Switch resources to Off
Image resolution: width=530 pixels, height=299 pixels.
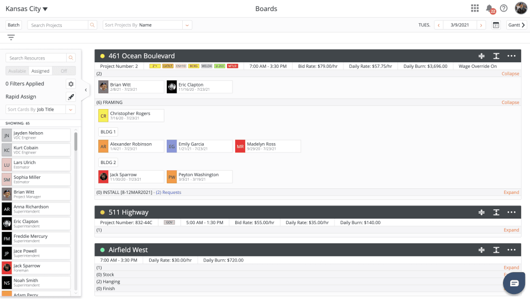click(64, 71)
